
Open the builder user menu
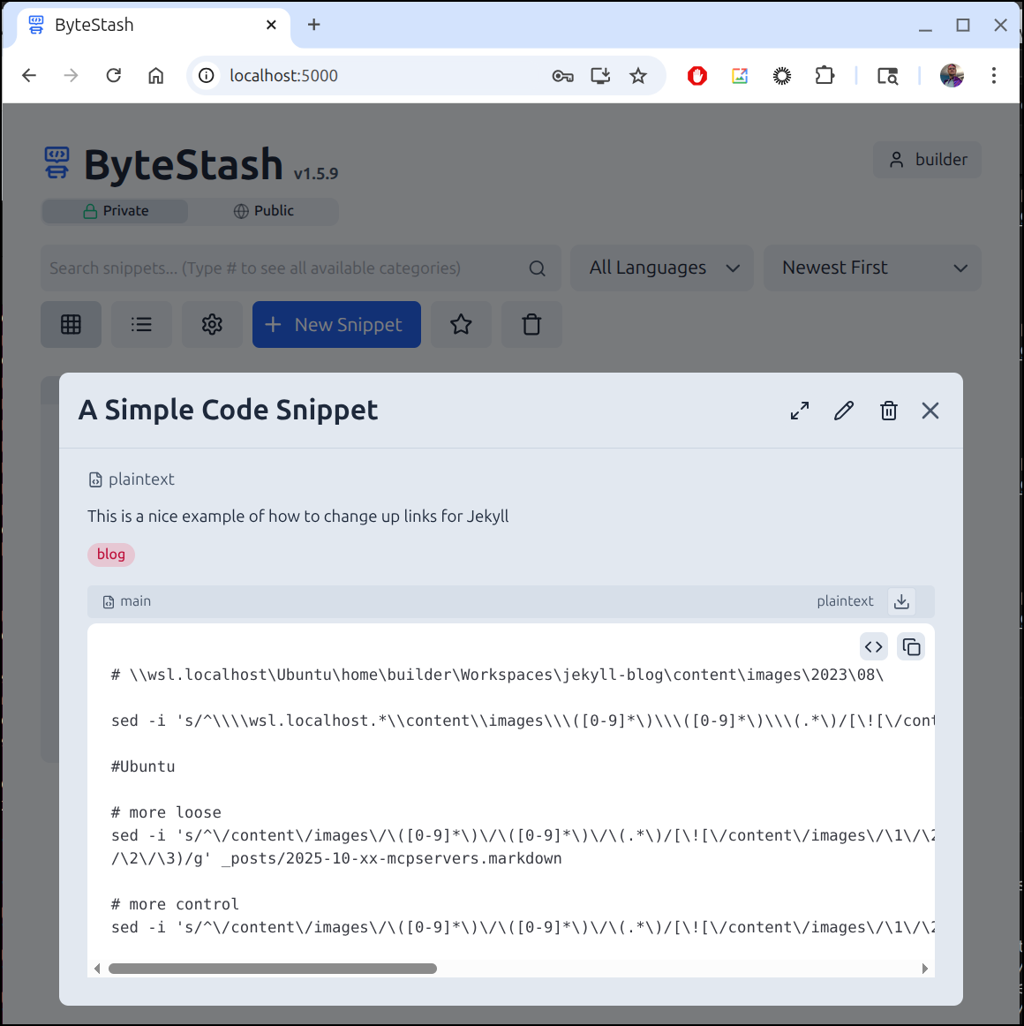click(927, 160)
